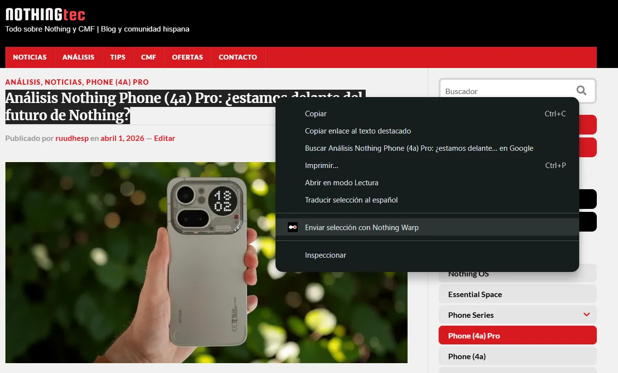Open author link ruudhesp

pos(72,138)
